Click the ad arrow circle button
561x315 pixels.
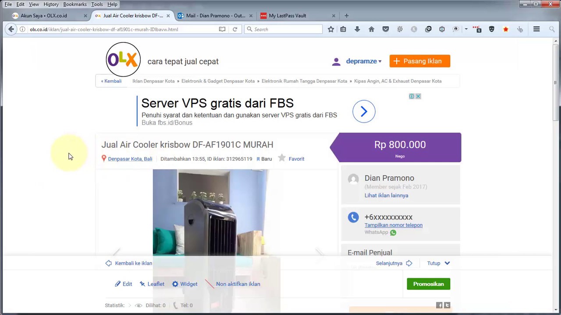click(364, 112)
